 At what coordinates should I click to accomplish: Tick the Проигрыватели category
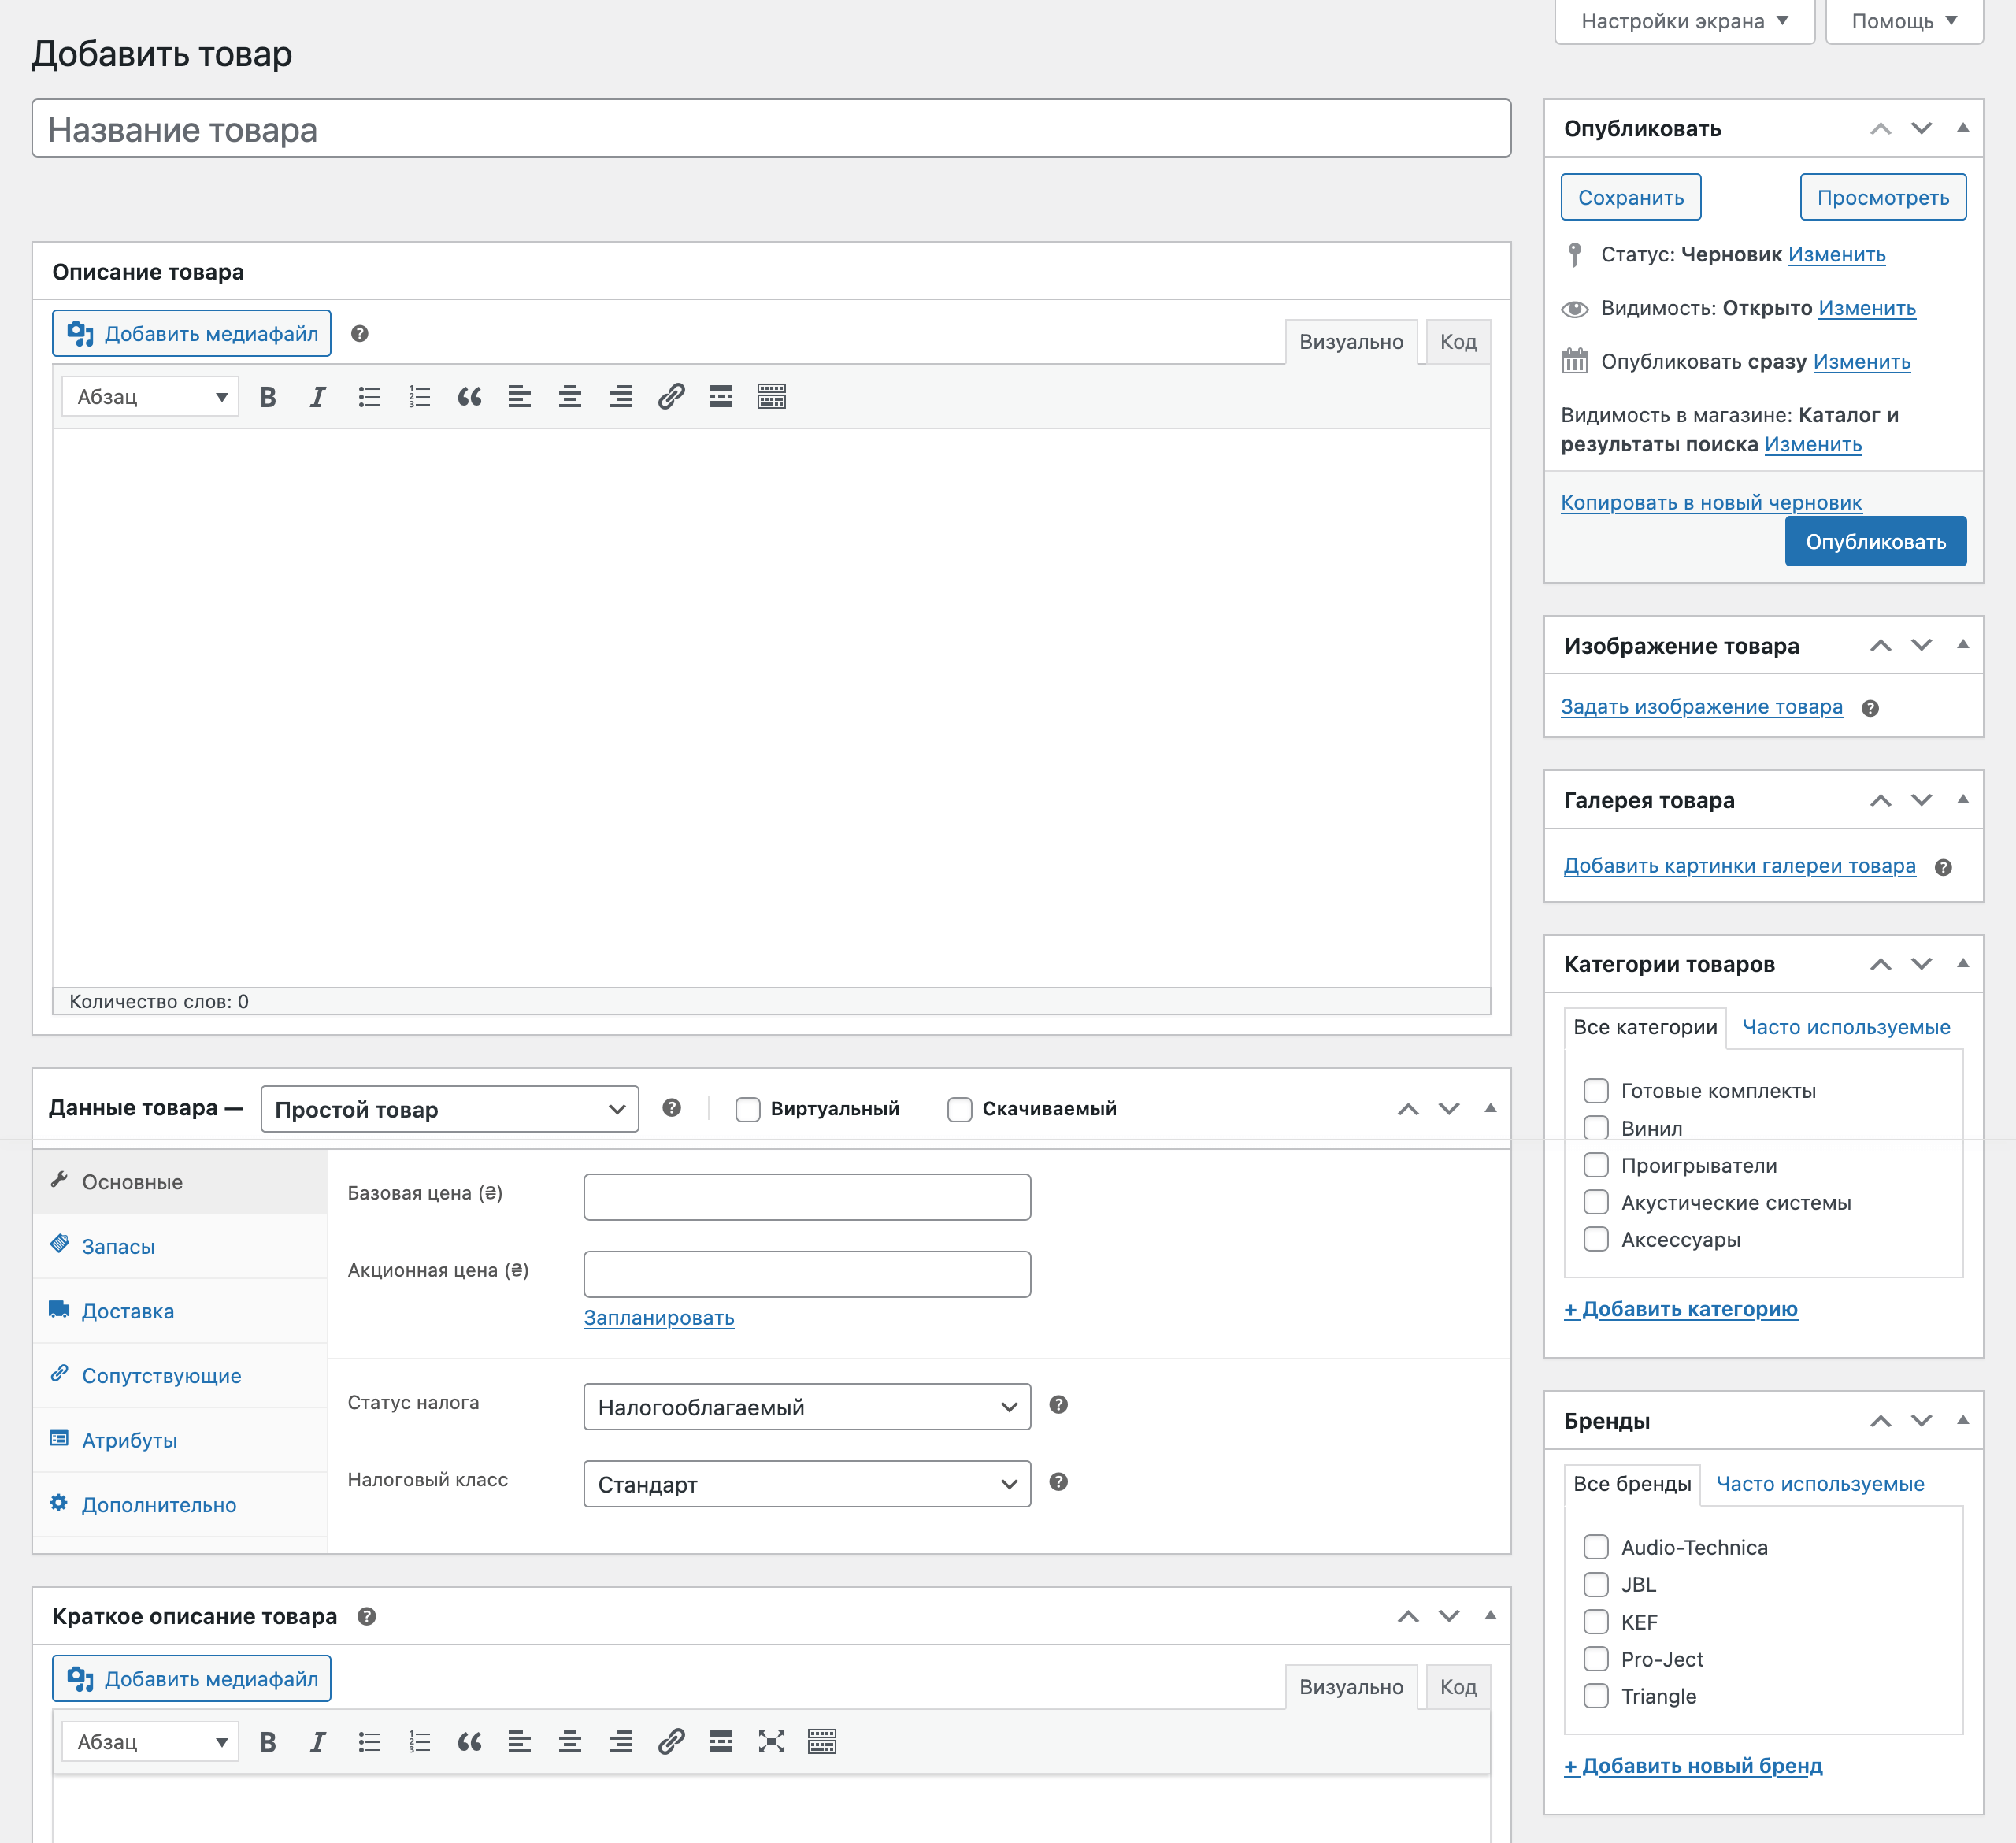tap(1596, 1165)
